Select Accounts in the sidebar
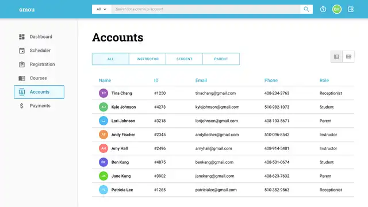Image resolution: width=368 pixels, height=207 pixels. 39,92
